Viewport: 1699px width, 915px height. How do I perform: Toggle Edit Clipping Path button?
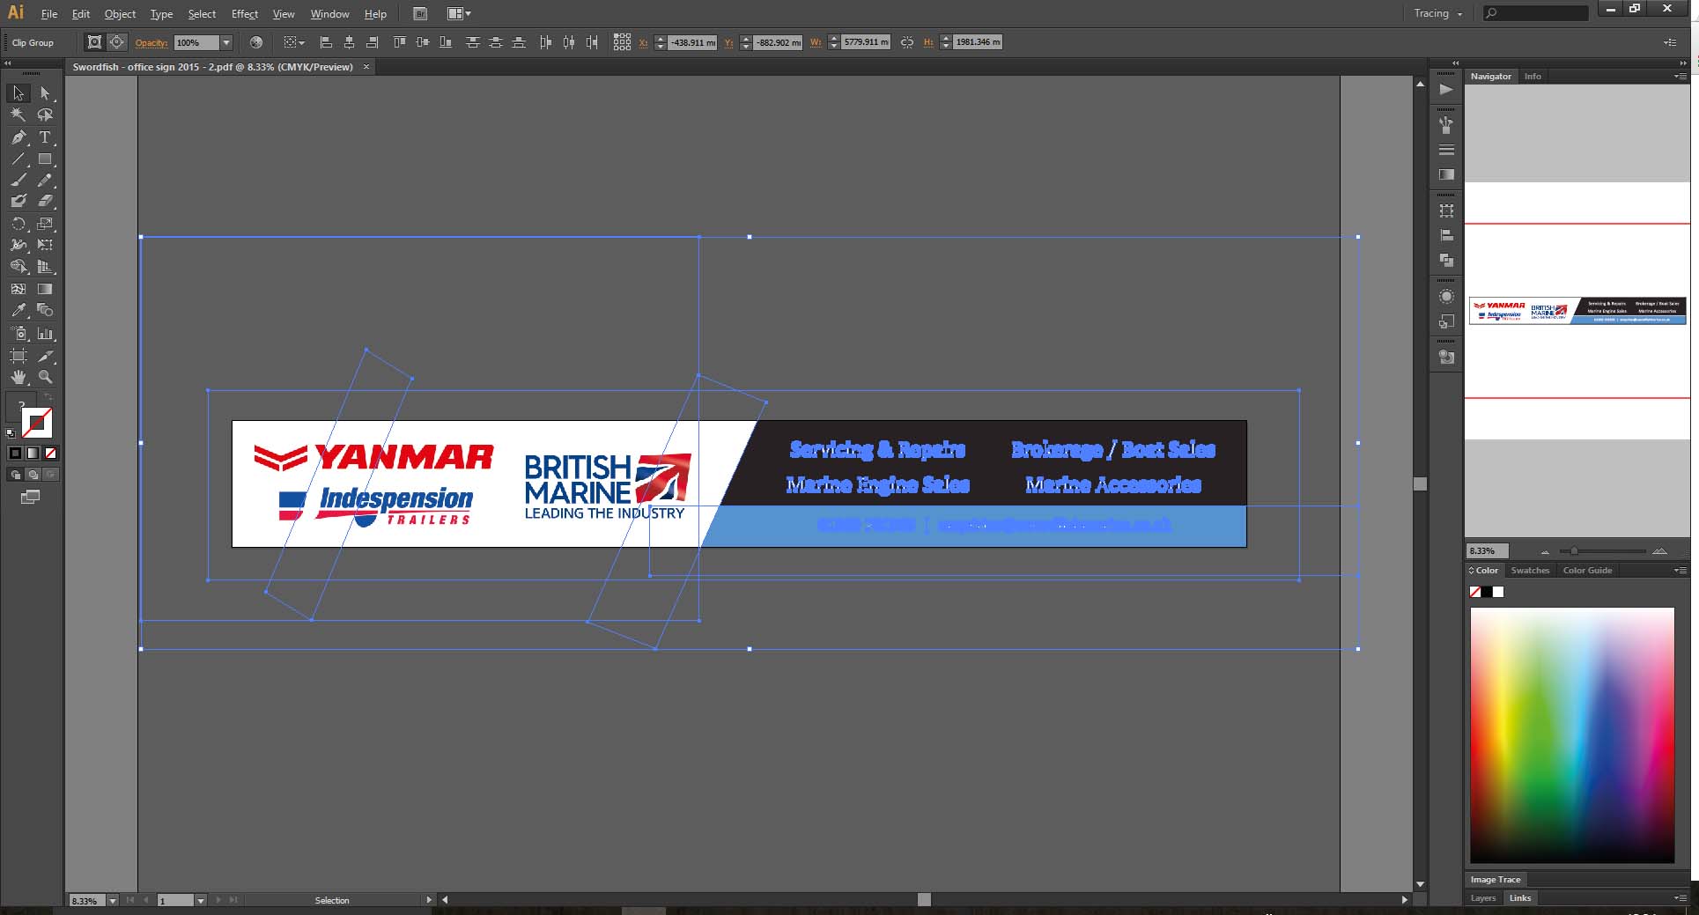click(x=94, y=42)
